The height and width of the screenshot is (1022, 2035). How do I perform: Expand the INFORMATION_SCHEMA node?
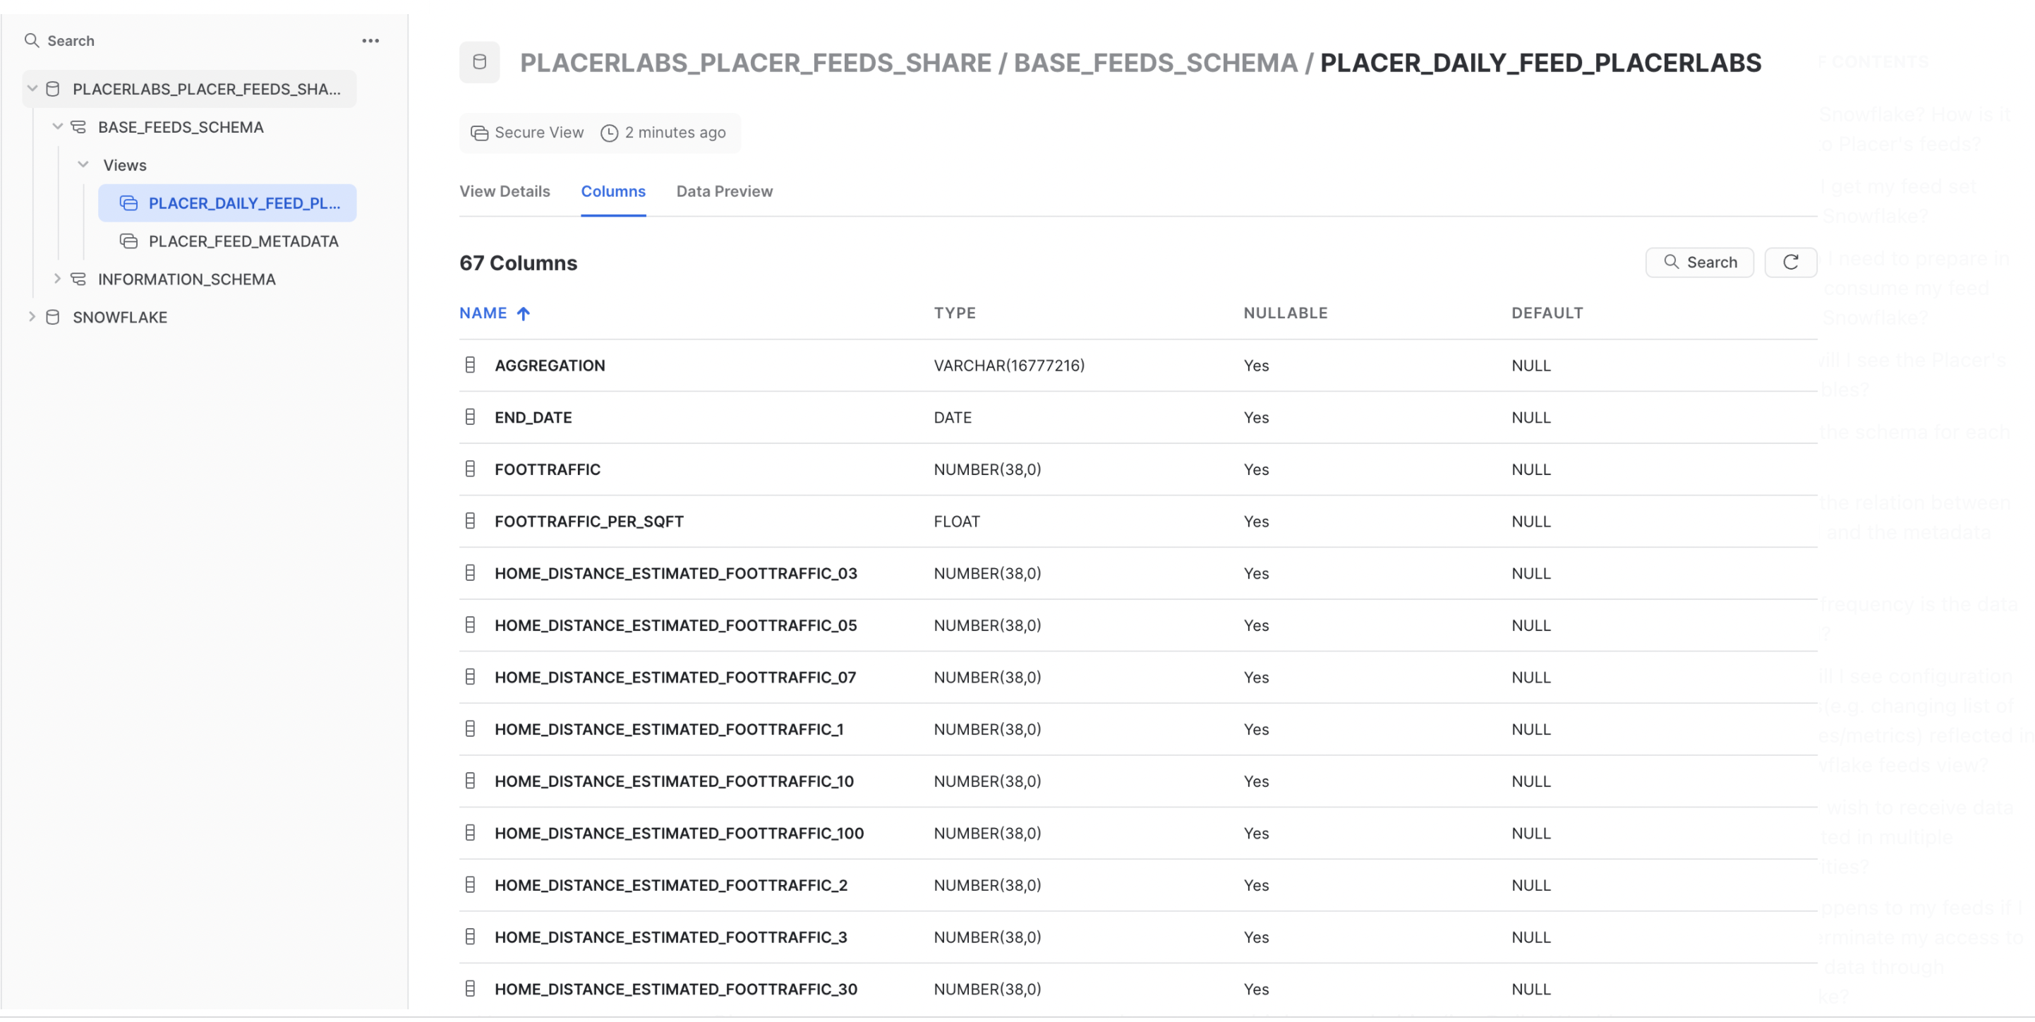pos(58,279)
